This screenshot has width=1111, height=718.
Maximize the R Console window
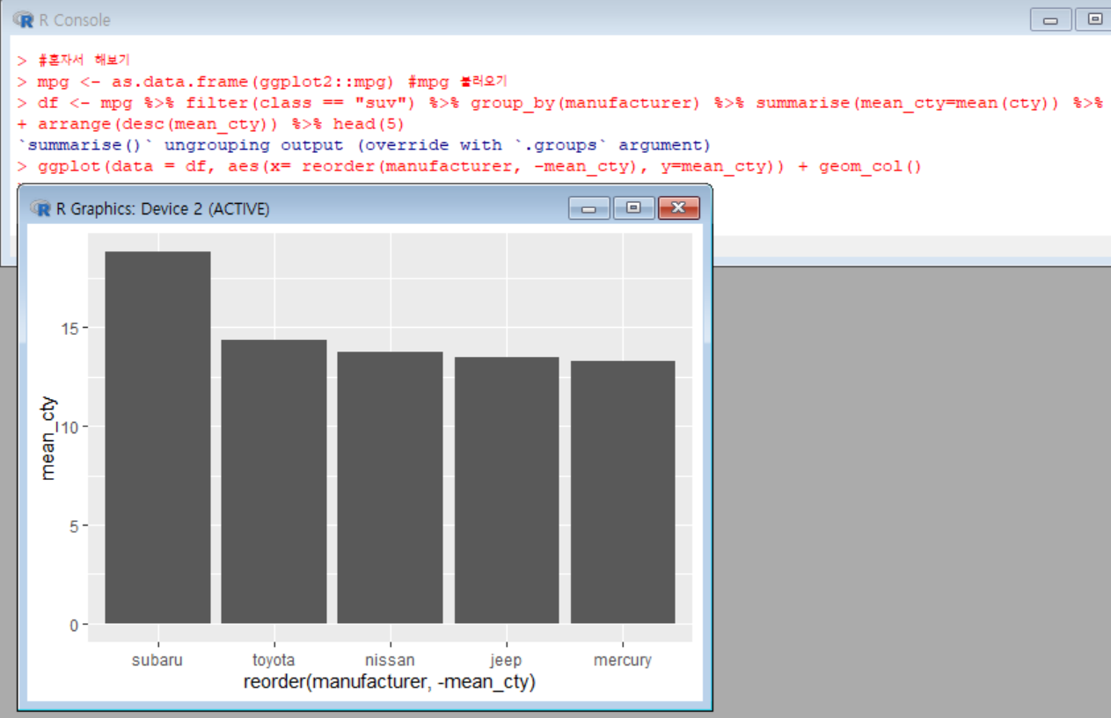click(x=1093, y=19)
